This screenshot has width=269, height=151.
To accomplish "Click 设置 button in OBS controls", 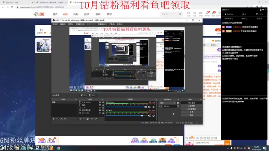I will point(191,112).
